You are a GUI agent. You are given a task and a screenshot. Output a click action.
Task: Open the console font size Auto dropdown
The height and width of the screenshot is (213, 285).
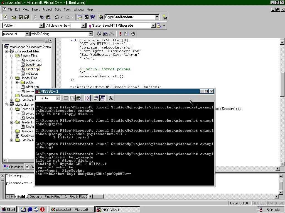click(x=58, y=98)
